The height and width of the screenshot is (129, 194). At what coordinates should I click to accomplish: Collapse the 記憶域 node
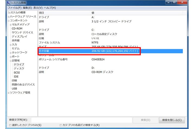point(11,61)
